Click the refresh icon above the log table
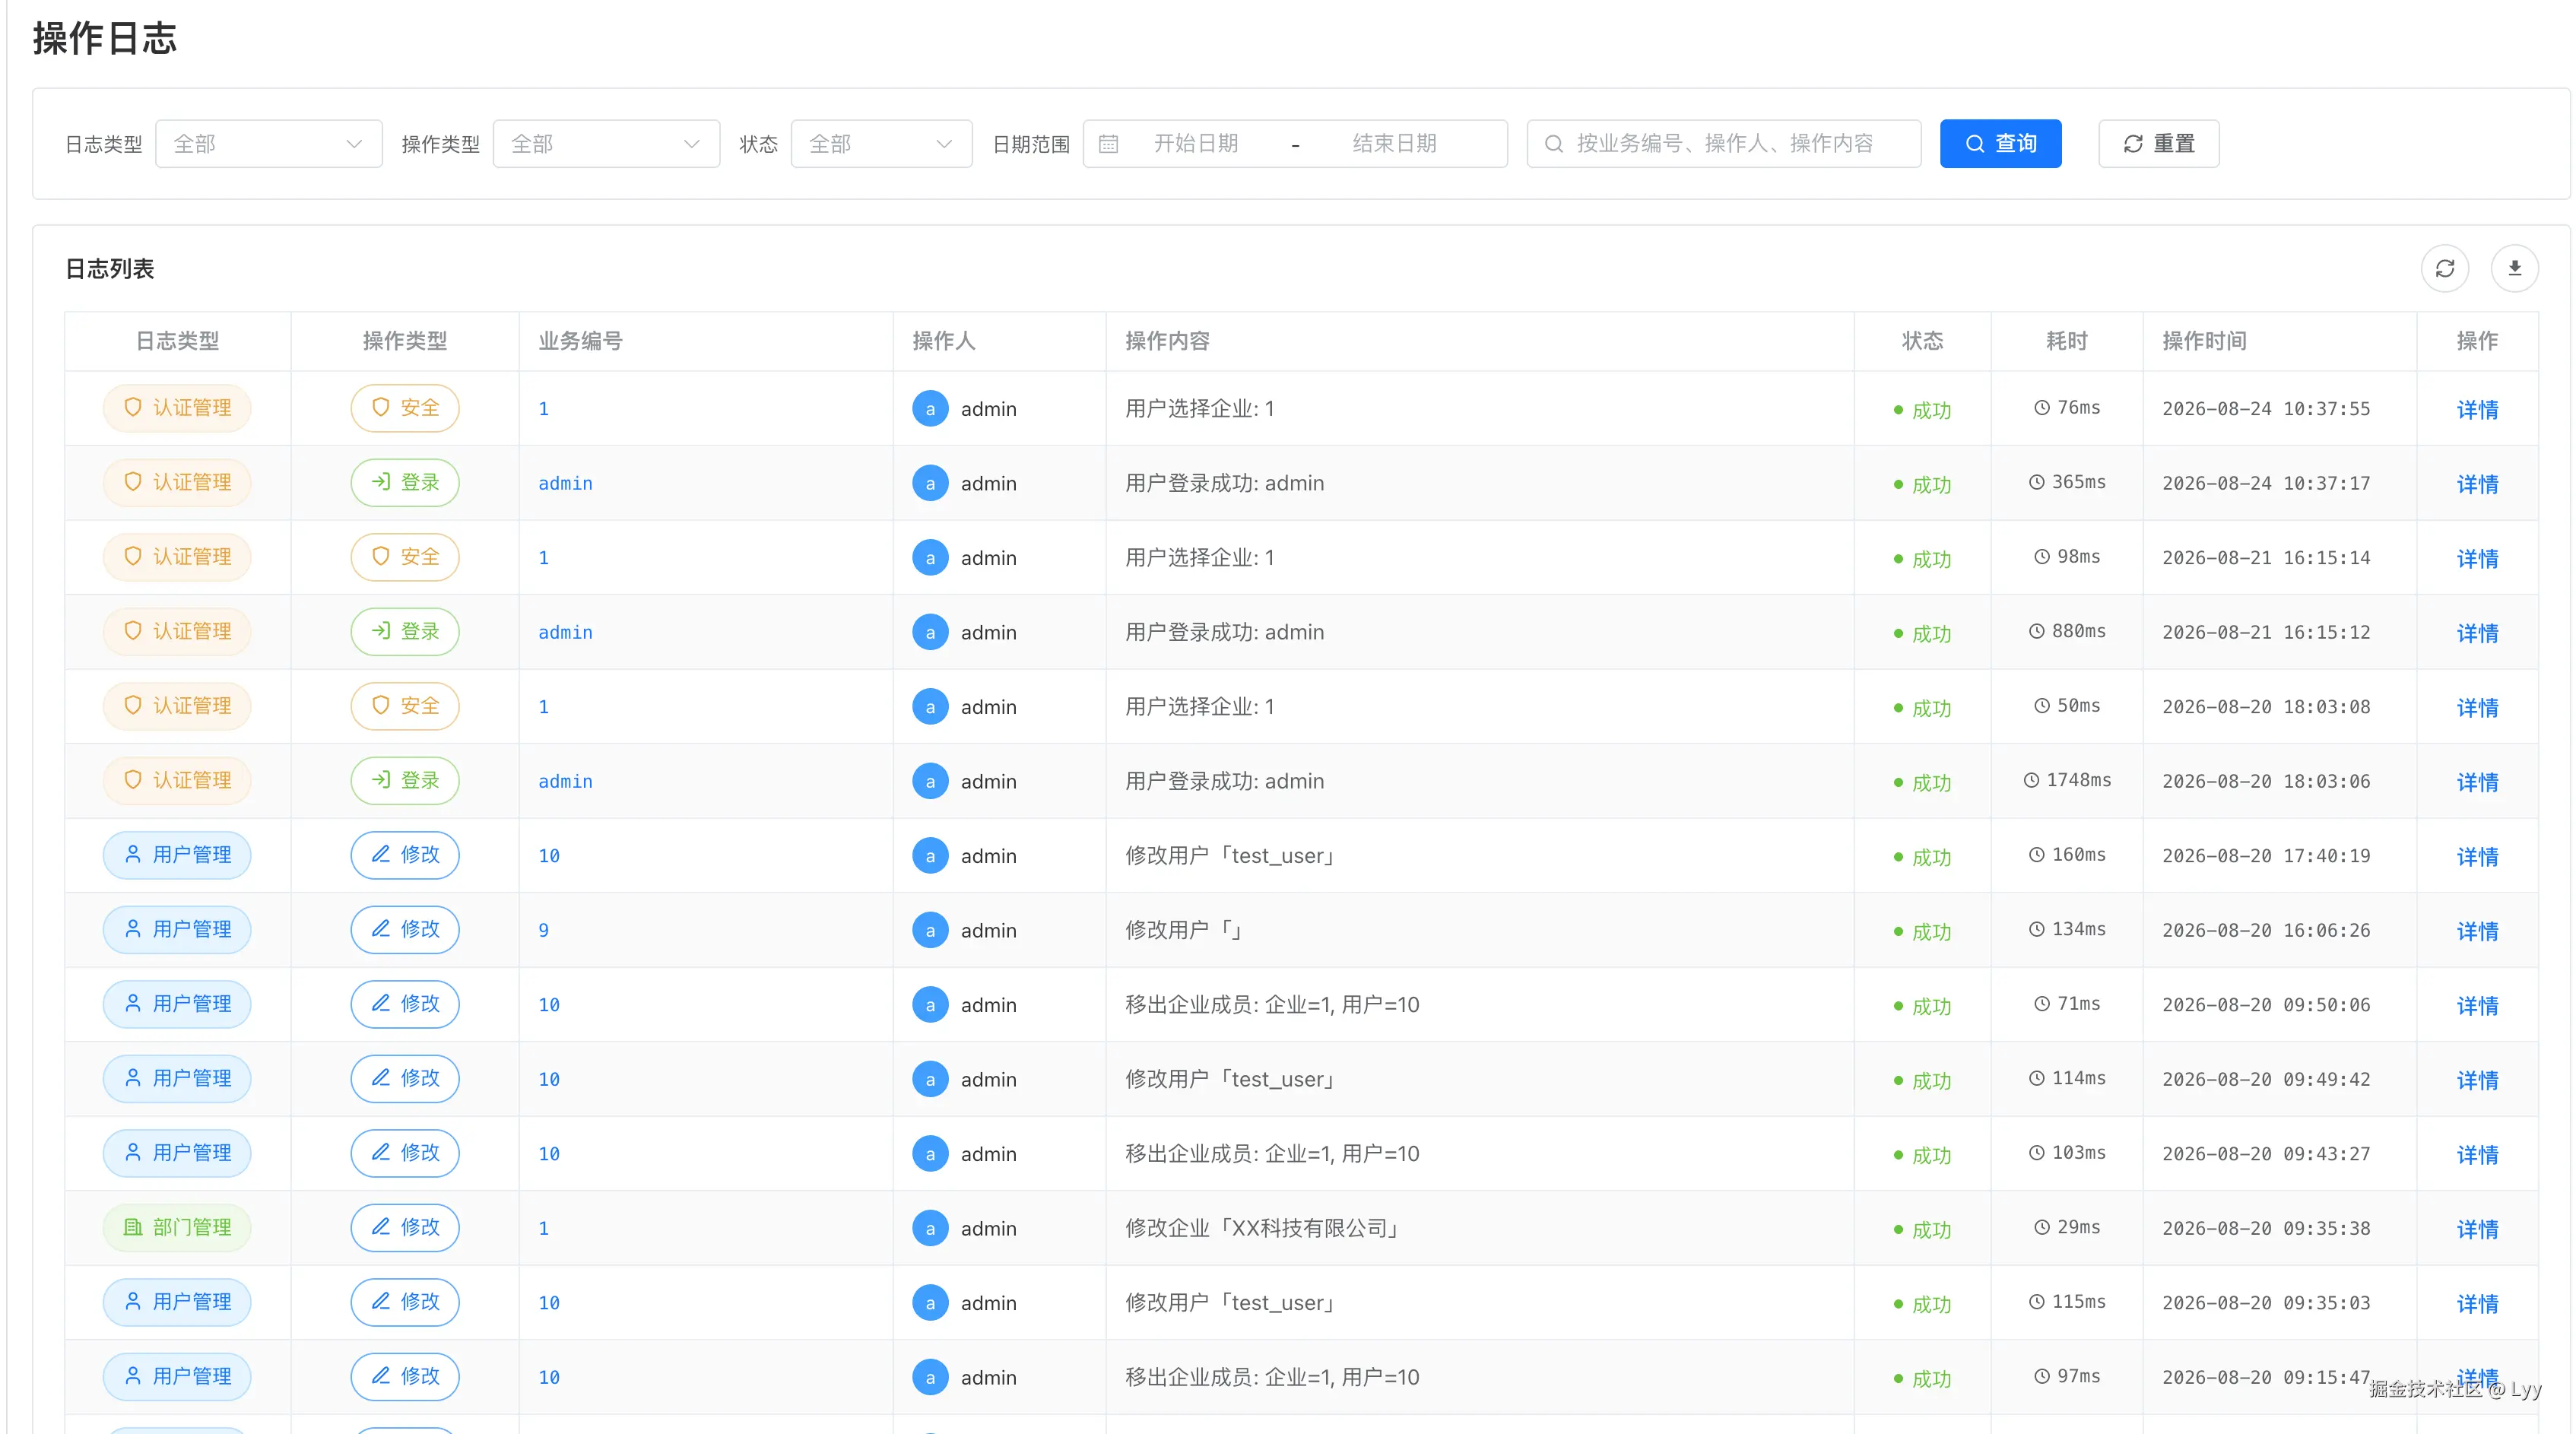The width and height of the screenshot is (2576, 1434). coord(2445,268)
